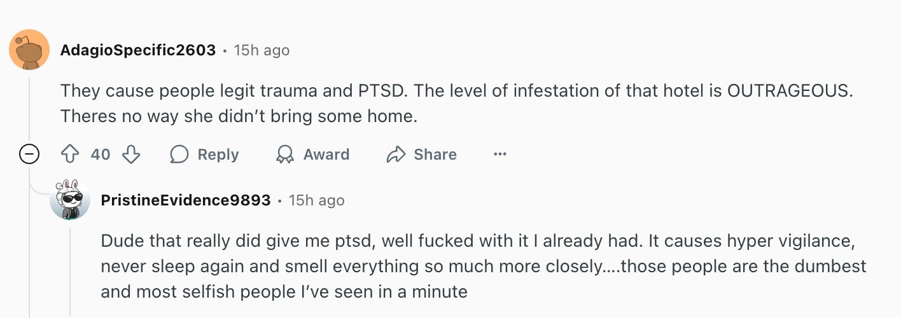The height and width of the screenshot is (318, 901).
Task: Open the 15h ago timestamp on AdagioSpecific2603's comment
Action: pyautogui.click(x=262, y=50)
